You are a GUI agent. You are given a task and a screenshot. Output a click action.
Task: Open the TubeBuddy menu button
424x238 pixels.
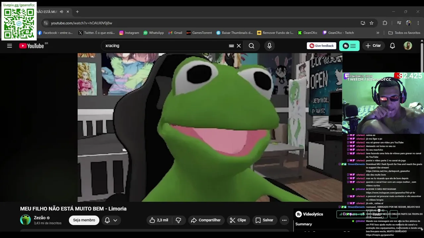[349, 46]
